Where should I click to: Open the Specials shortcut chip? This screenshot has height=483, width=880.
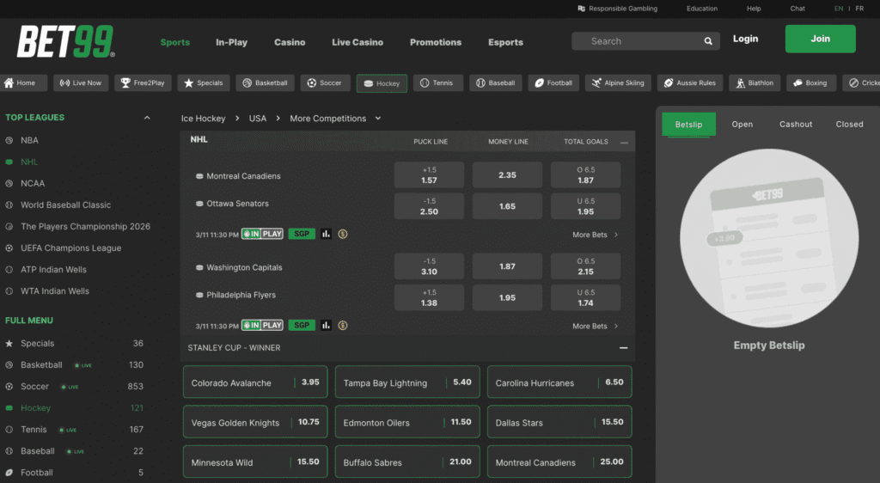coord(204,83)
